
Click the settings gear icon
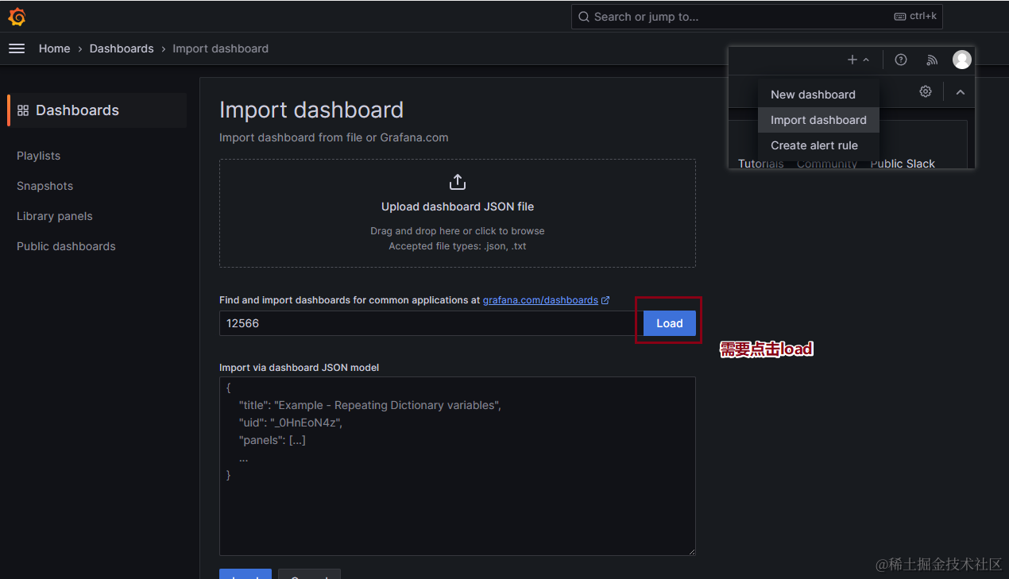click(926, 91)
